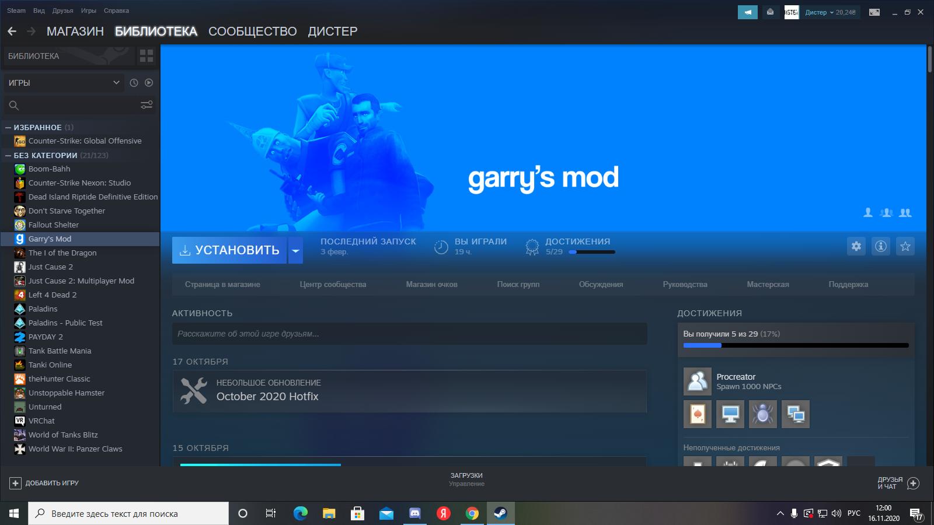Open the Steam menu
Image resolution: width=934 pixels, height=525 pixels.
click(16, 10)
